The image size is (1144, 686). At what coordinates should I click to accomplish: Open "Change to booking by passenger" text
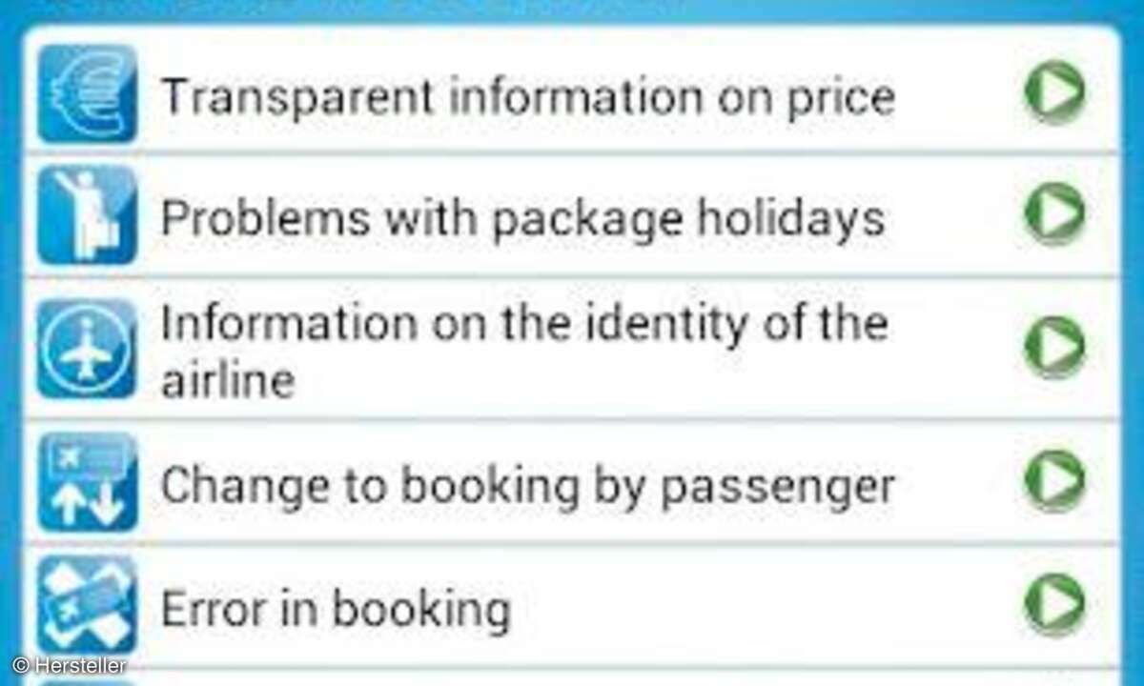527,486
